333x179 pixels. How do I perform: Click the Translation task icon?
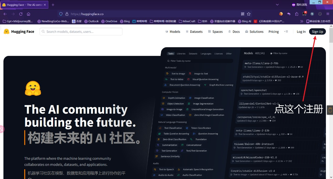tap(191, 139)
